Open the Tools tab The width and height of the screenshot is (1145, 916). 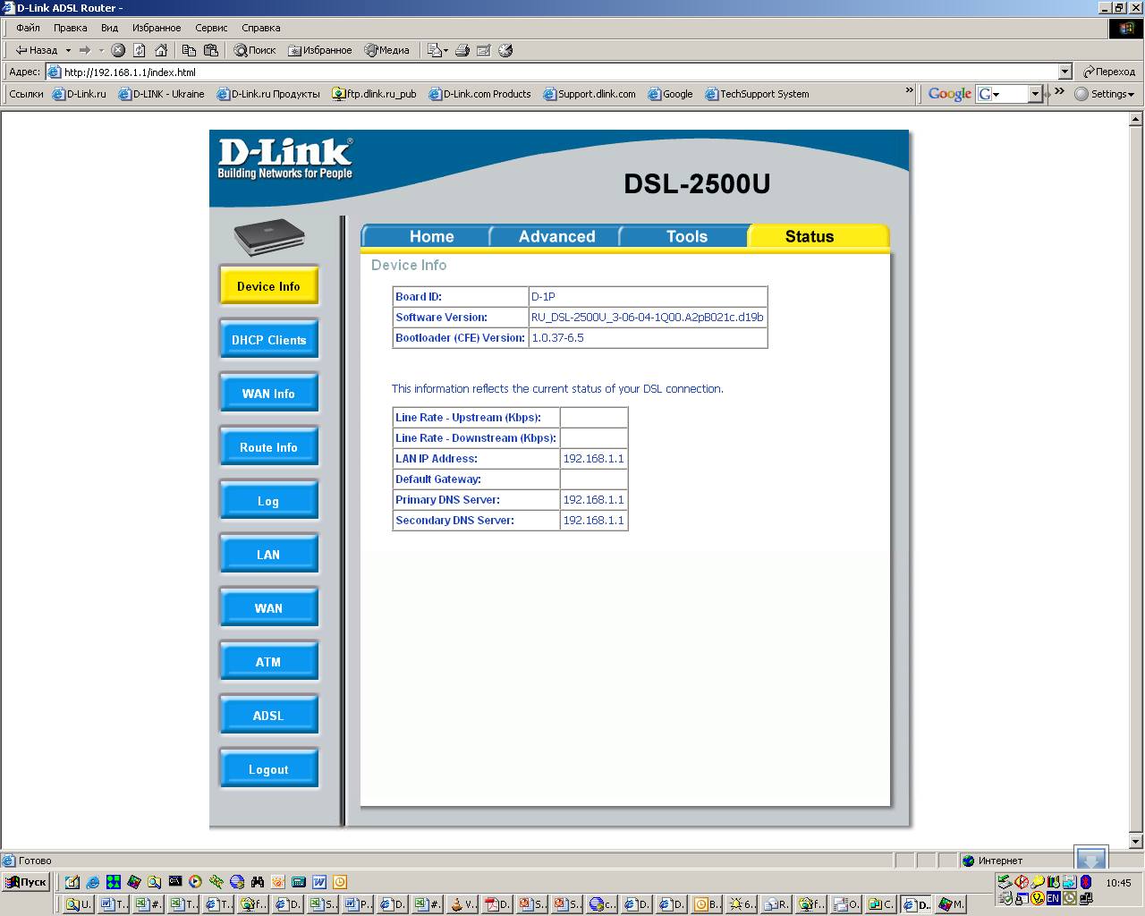point(686,236)
